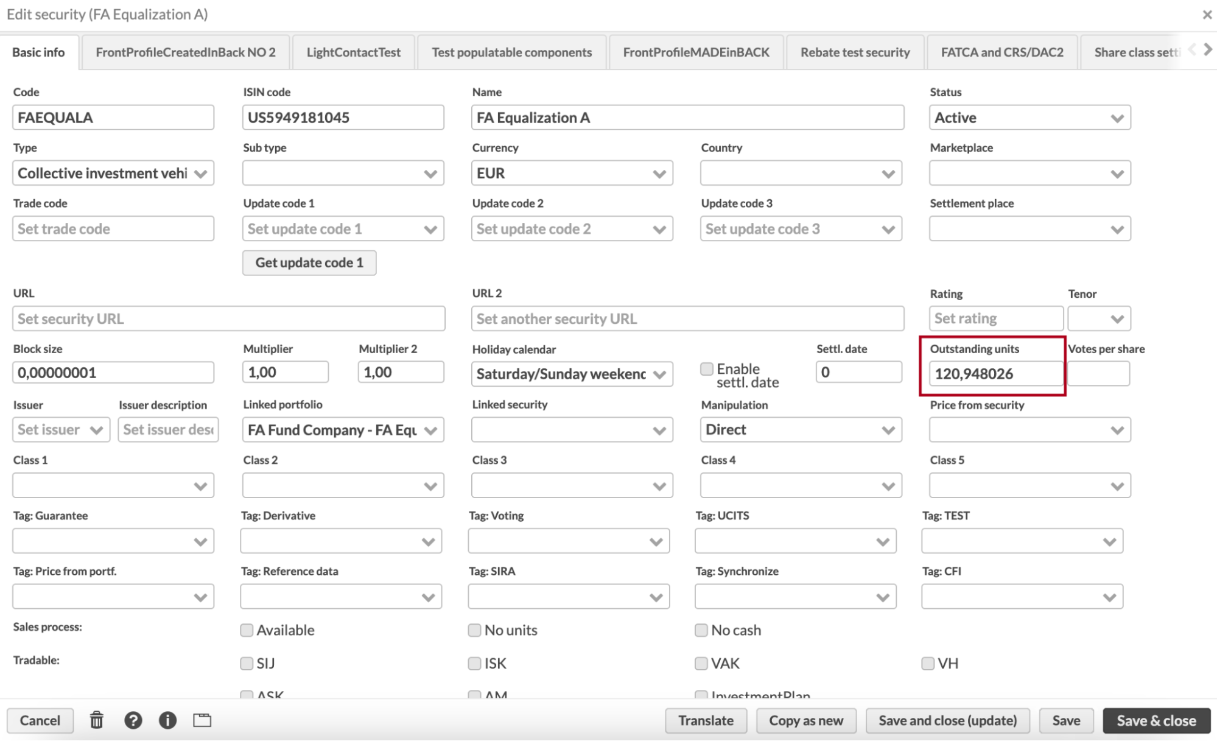Click Save and close (update) button

(947, 720)
